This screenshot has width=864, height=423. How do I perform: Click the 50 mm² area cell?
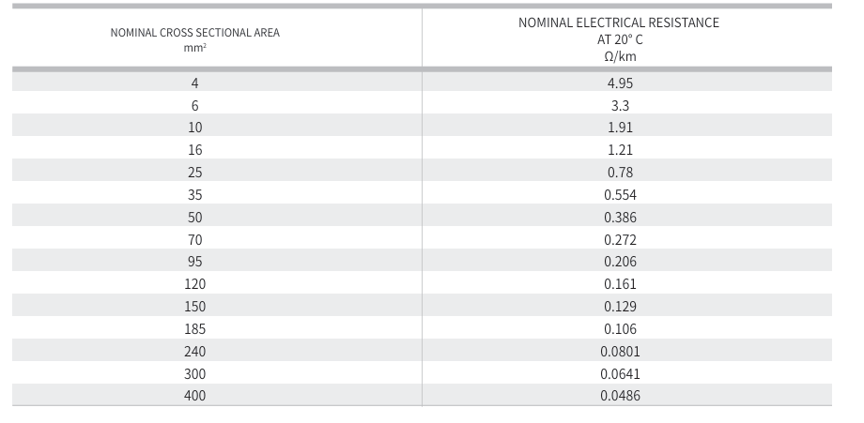coord(194,218)
